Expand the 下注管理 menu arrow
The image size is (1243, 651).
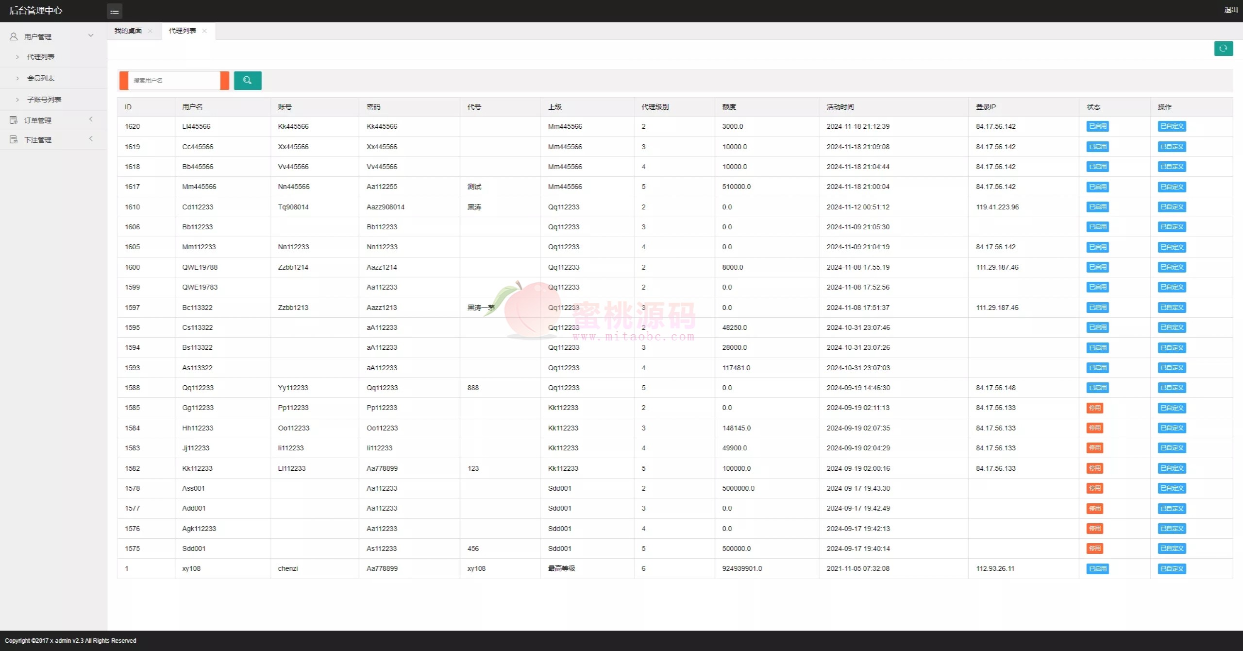(91, 138)
